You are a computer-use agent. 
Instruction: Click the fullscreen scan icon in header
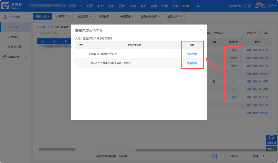coord(245,6)
